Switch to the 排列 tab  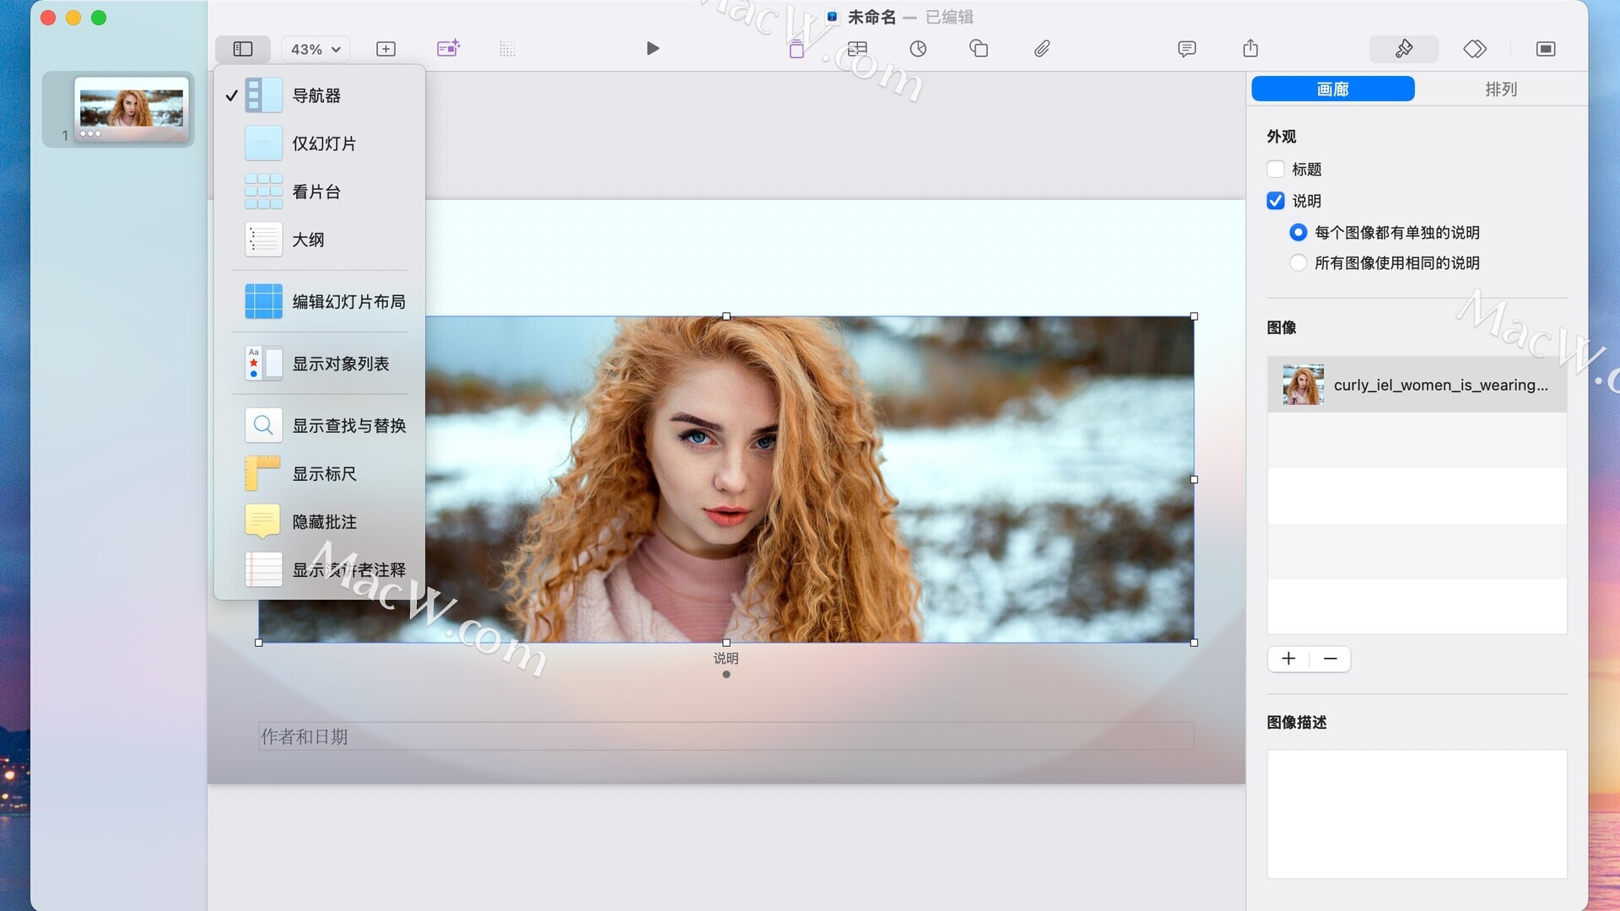[1501, 89]
